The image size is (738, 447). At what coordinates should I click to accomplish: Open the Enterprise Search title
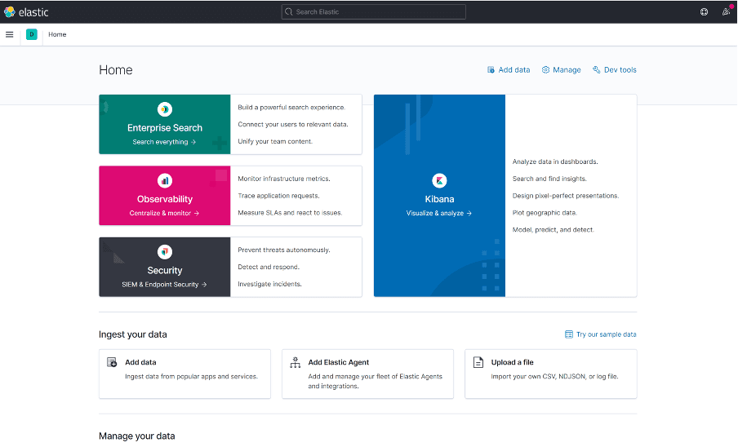point(165,128)
